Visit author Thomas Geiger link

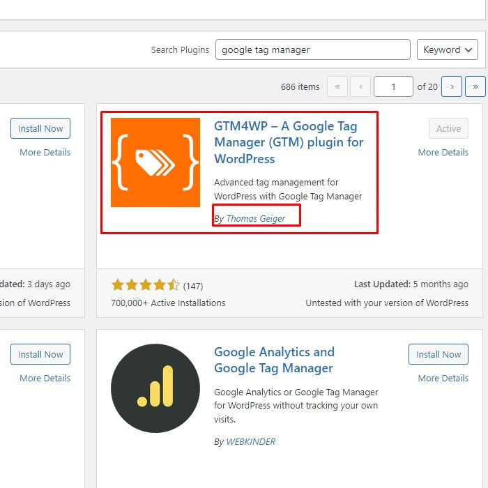point(256,218)
